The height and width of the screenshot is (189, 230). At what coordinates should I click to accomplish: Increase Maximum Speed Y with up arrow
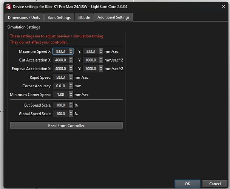[x=101, y=50]
